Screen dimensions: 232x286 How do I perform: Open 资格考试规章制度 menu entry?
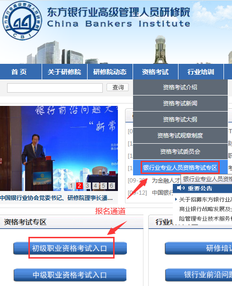pos(180,135)
